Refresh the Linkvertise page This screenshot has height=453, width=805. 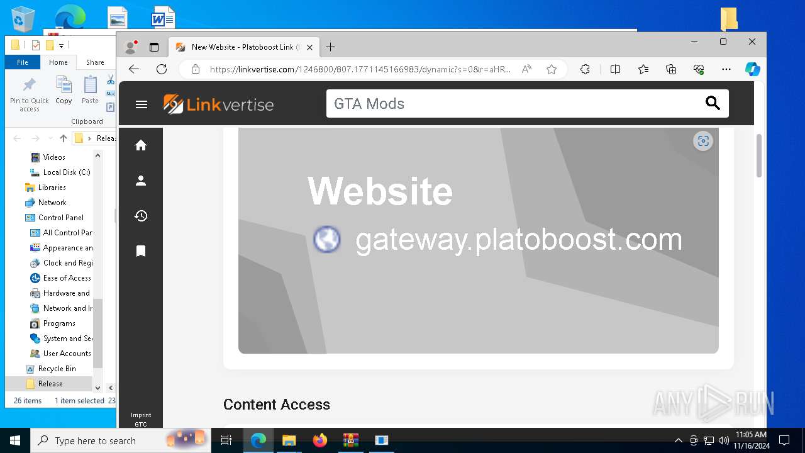pyautogui.click(x=162, y=69)
